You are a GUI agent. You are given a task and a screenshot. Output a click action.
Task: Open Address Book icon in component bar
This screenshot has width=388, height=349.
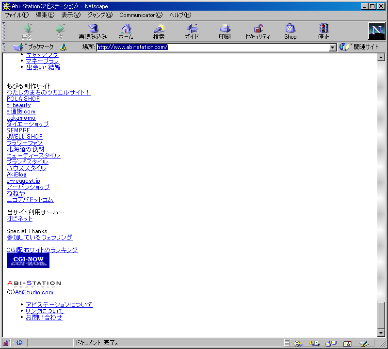pyautogui.click(x=347, y=343)
